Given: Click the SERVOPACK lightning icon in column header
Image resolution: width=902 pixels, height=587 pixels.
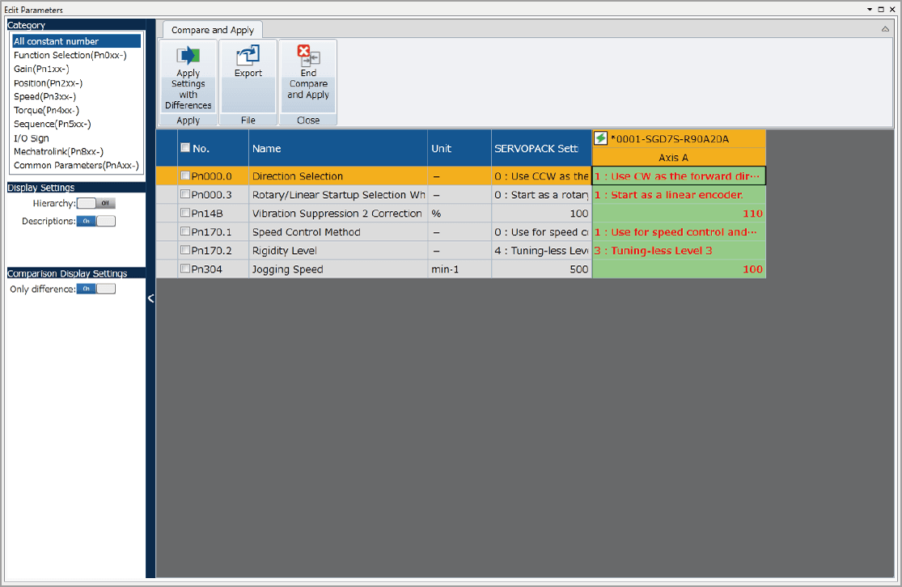Looking at the screenshot, I should pos(601,138).
